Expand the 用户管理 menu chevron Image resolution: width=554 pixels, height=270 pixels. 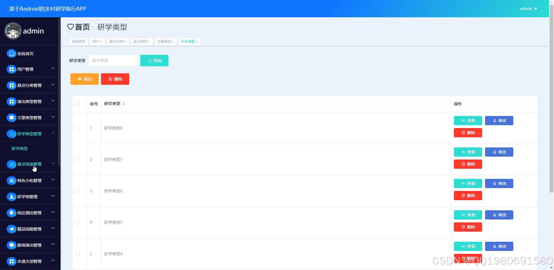pos(53,68)
